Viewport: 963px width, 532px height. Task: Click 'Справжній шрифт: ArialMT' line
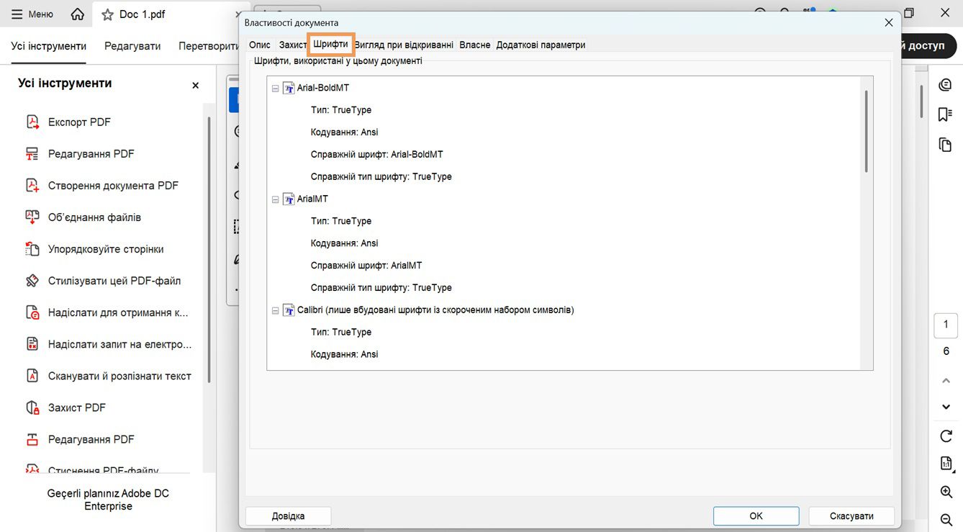pos(366,266)
